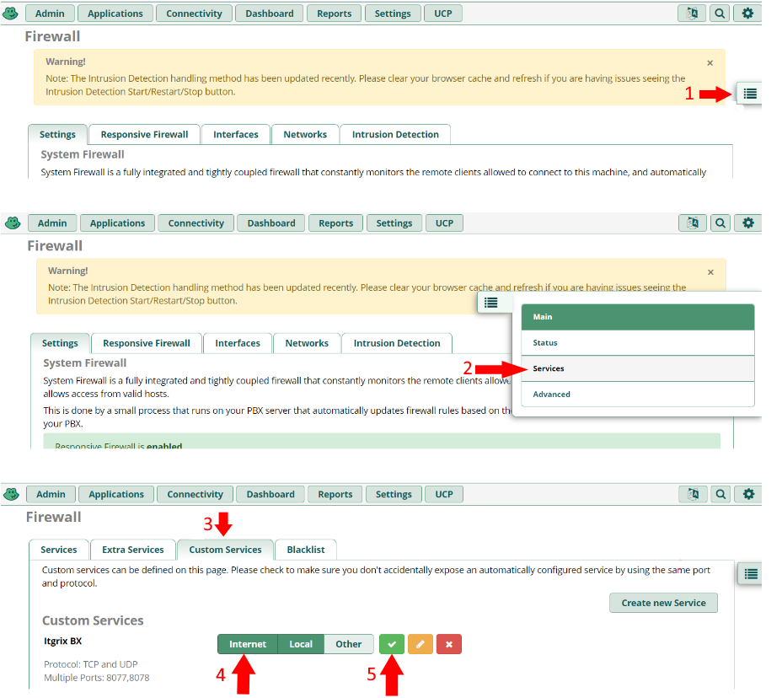Viewport: 782px width, 698px height.
Task: Click the list icon beside the Custom Services description
Action: point(751,574)
